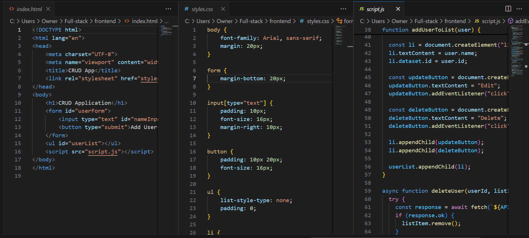529x238 pixels.
Task: Close the index.html editor tab
Action: 48,9
